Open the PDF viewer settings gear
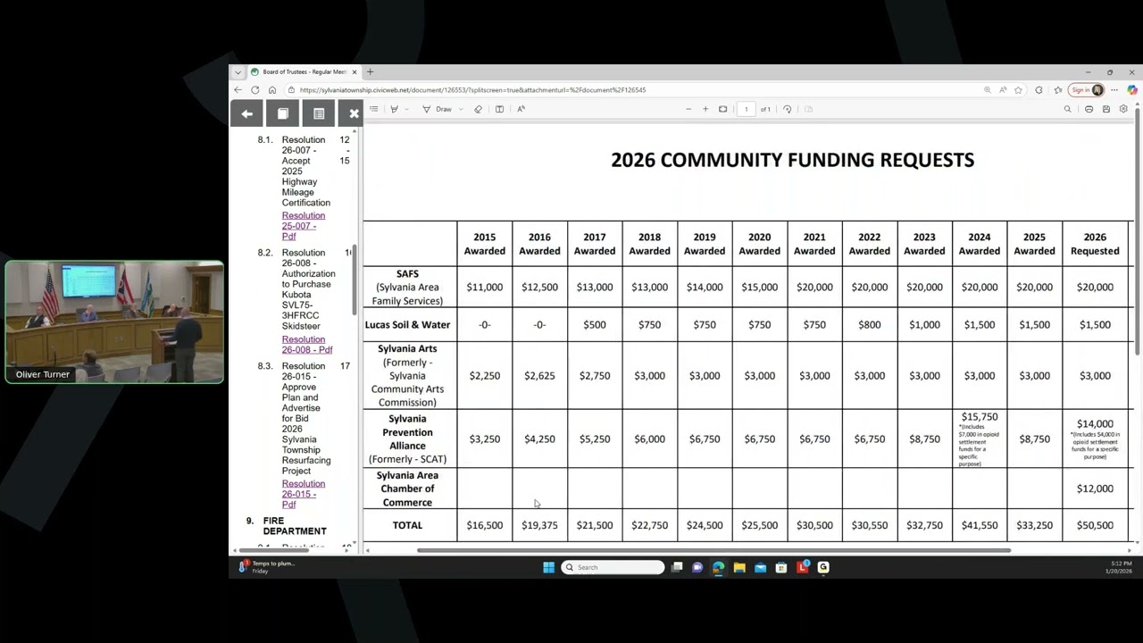This screenshot has width=1143, height=643. pyautogui.click(x=1123, y=109)
